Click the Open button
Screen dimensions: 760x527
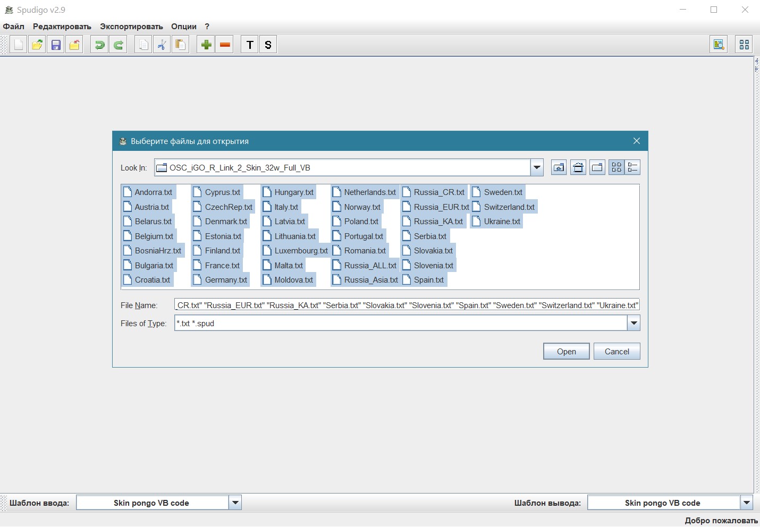pos(566,351)
